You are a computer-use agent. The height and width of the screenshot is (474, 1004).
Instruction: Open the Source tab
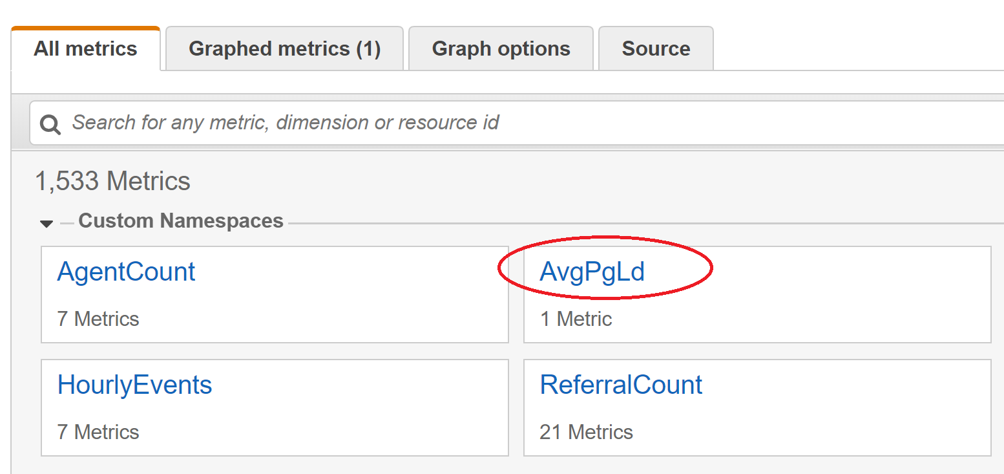pos(656,48)
